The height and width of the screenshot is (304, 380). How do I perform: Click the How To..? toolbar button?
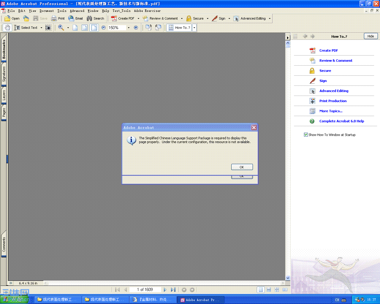tap(179, 28)
